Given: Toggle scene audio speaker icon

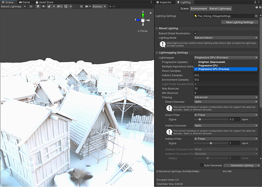Looking at the screenshot, I should coord(44,7).
